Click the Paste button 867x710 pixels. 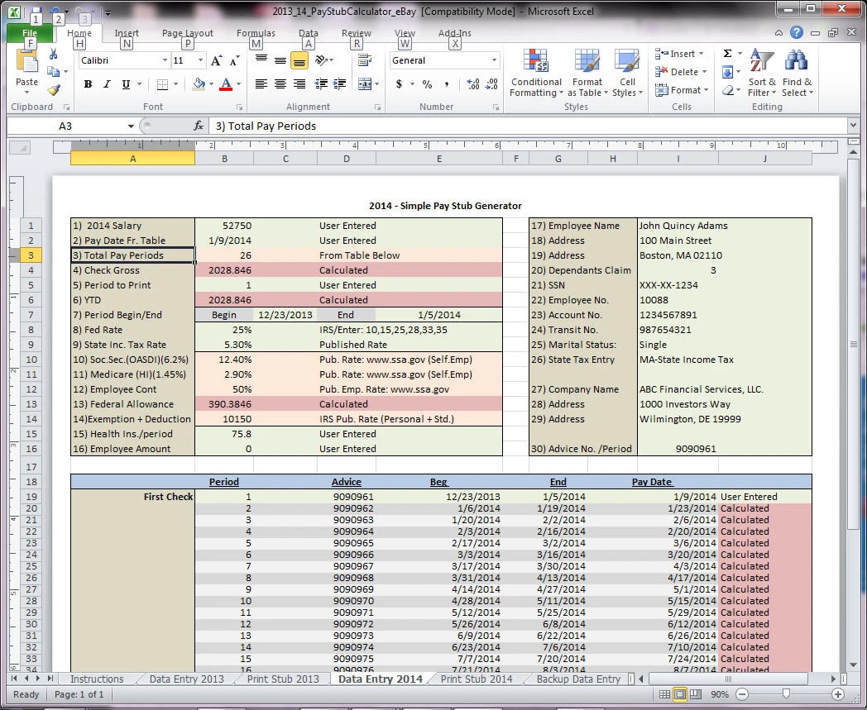click(x=27, y=71)
